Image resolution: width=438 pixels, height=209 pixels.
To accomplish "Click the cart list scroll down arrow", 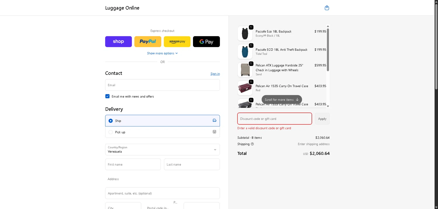I will (x=328, y=106).
